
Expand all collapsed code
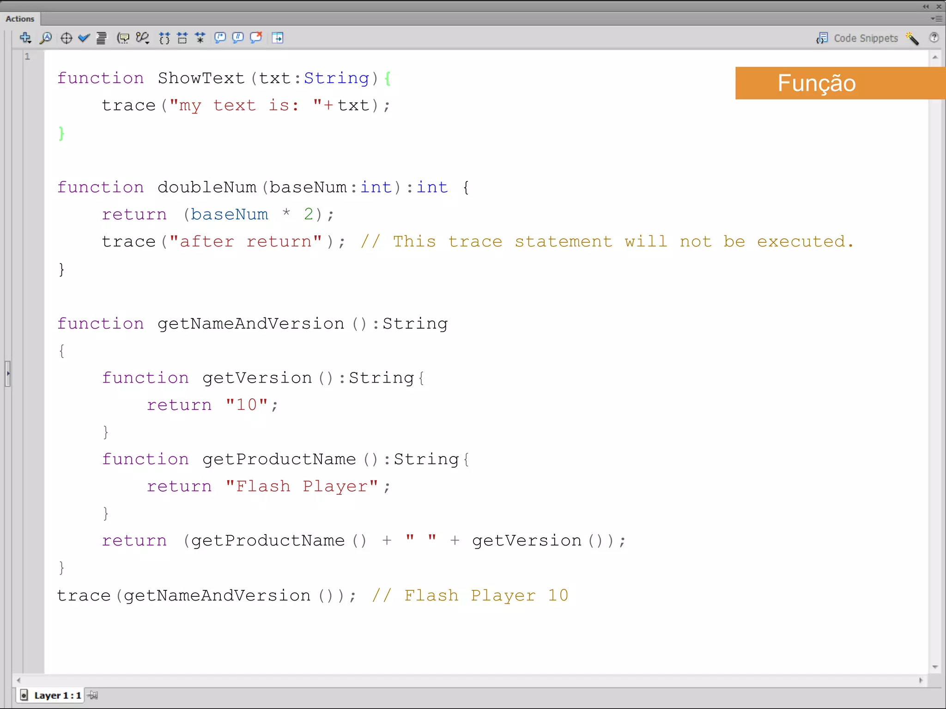(200, 38)
